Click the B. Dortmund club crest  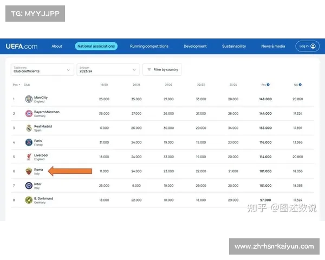pos(29,200)
